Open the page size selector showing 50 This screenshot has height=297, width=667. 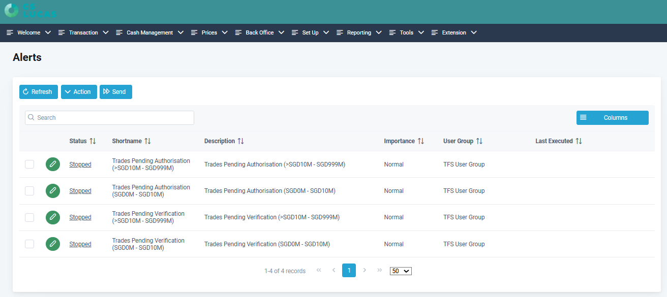coord(401,271)
